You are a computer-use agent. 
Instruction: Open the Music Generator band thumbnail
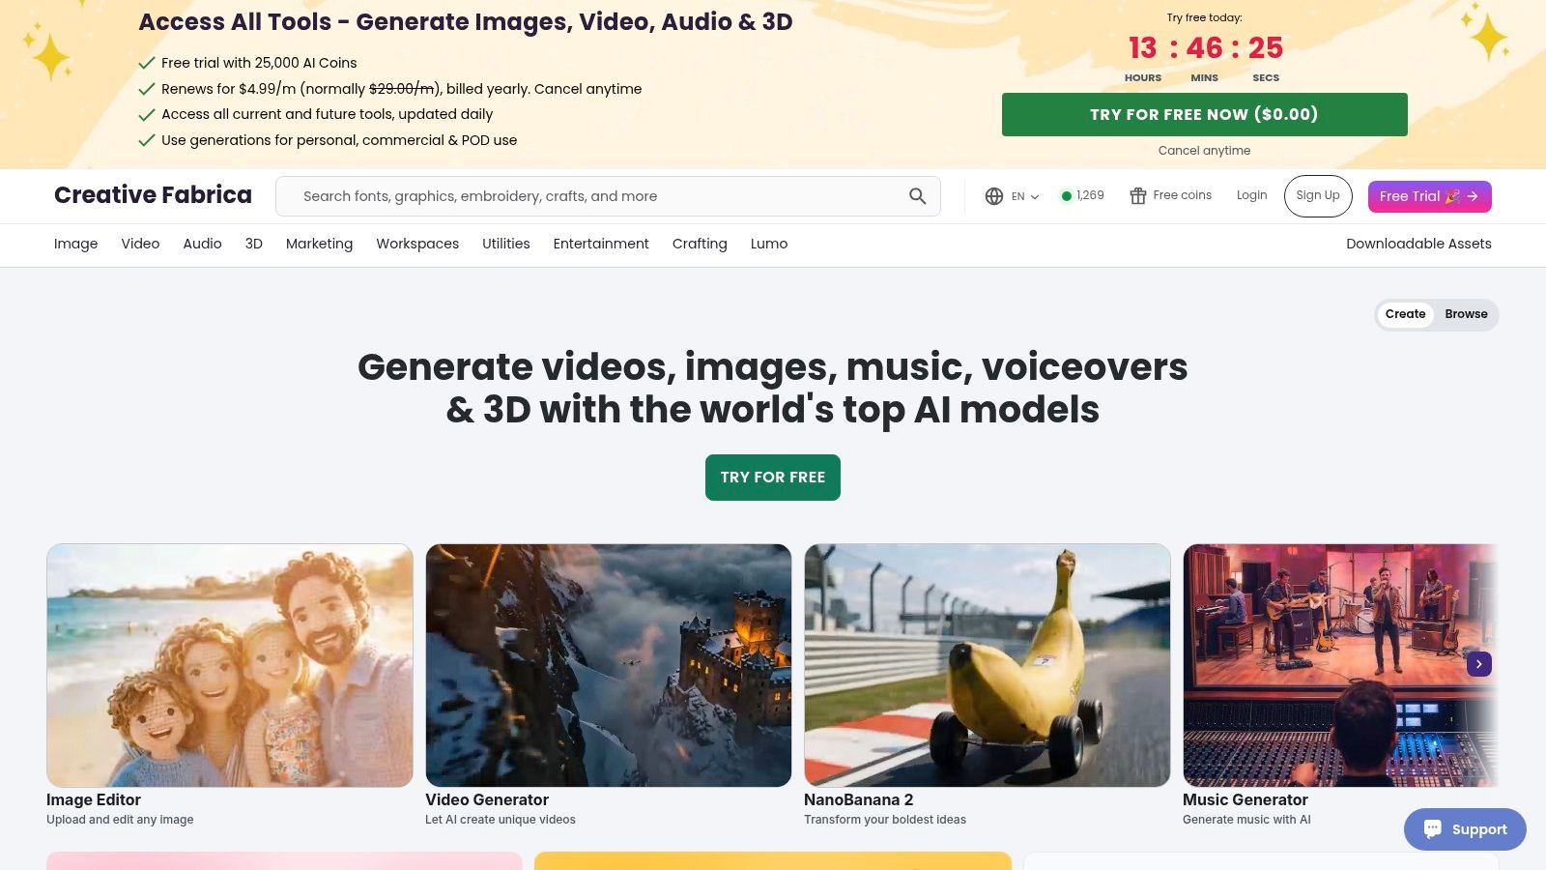pyautogui.click(x=1340, y=665)
